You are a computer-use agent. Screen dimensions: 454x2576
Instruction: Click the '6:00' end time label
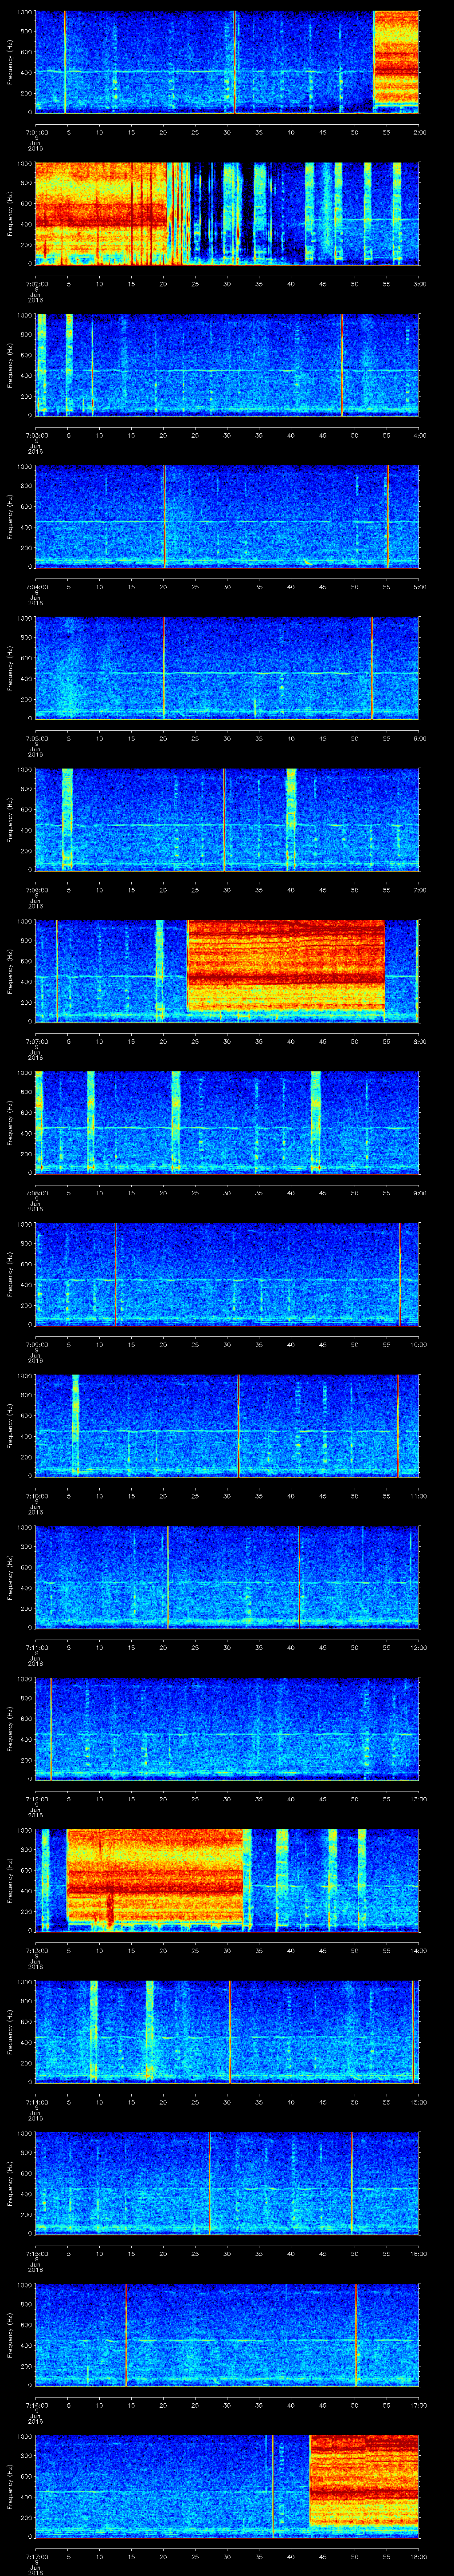pyautogui.click(x=419, y=738)
